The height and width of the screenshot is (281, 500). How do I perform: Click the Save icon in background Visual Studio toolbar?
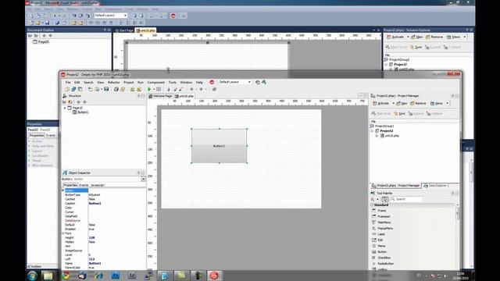[x=47, y=23]
